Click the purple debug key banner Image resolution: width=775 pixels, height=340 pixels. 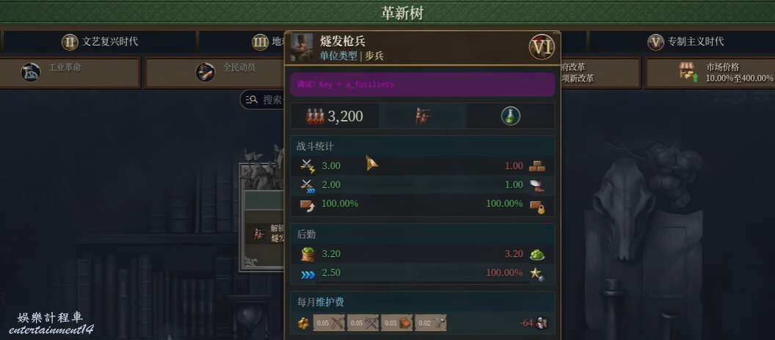[423, 84]
